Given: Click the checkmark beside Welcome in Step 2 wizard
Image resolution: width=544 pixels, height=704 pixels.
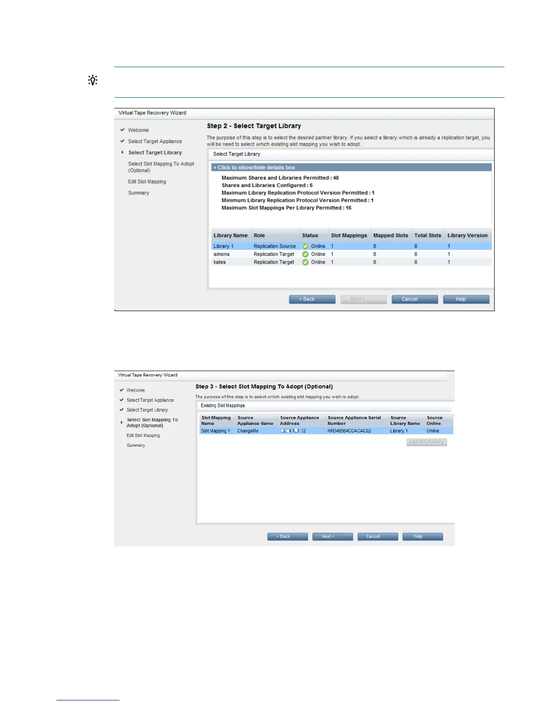Looking at the screenshot, I should 122,130.
